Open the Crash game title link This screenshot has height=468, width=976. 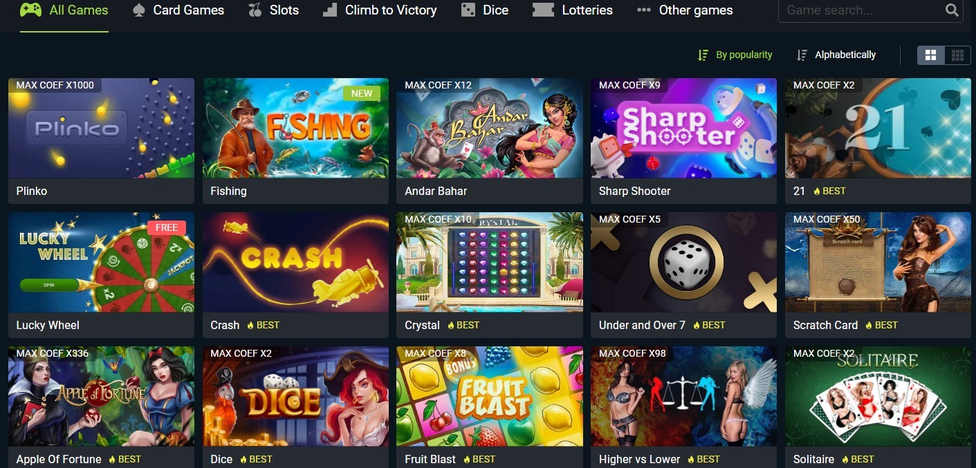coord(225,325)
